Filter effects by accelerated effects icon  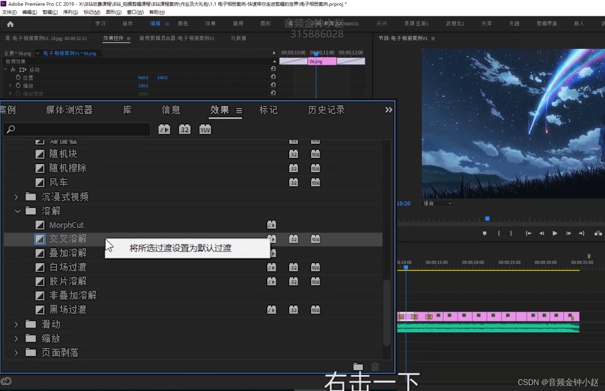(164, 129)
